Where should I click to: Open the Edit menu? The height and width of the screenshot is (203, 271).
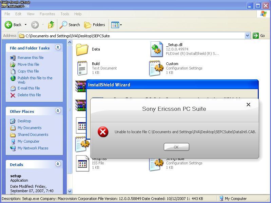[x=18, y=14]
